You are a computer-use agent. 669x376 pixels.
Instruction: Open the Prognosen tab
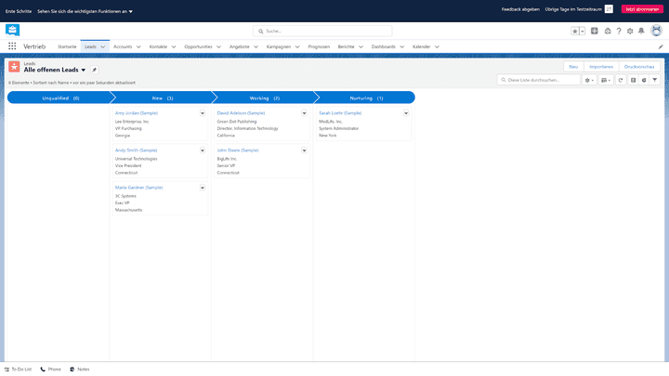tap(319, 47)
